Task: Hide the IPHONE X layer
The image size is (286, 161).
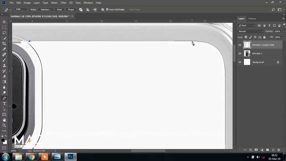Action: (240, 54)
